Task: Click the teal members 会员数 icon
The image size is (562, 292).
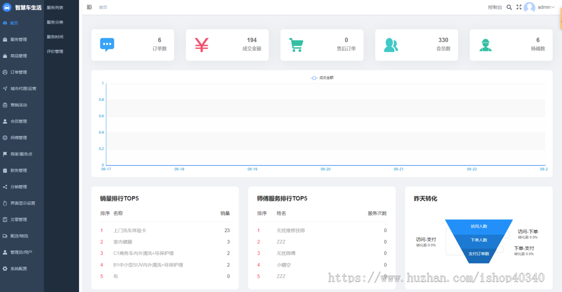Action: pyautogui.click(x=391, y=45)
